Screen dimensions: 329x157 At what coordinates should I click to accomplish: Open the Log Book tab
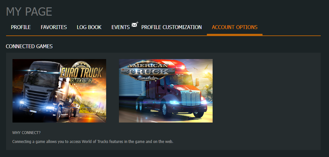89,27
